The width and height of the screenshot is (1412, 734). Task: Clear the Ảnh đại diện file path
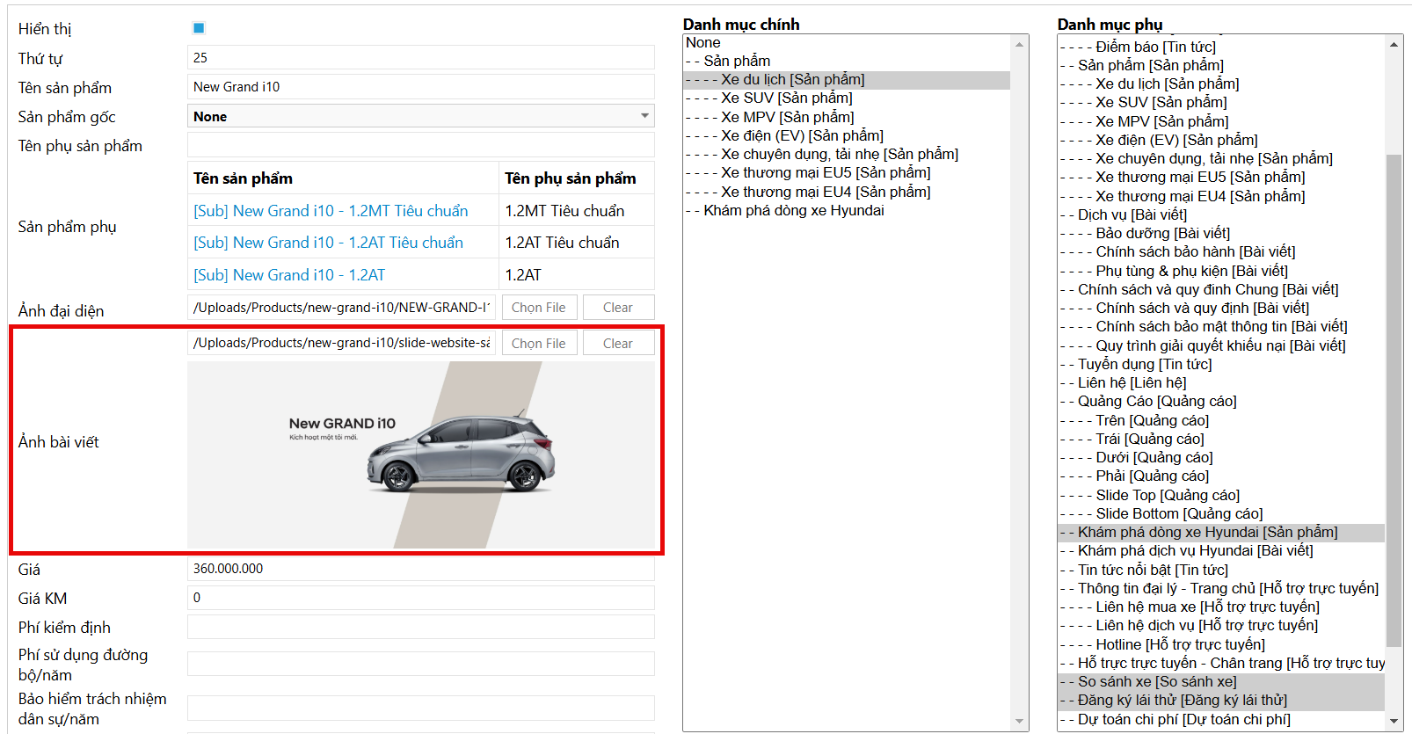point(618,308)
